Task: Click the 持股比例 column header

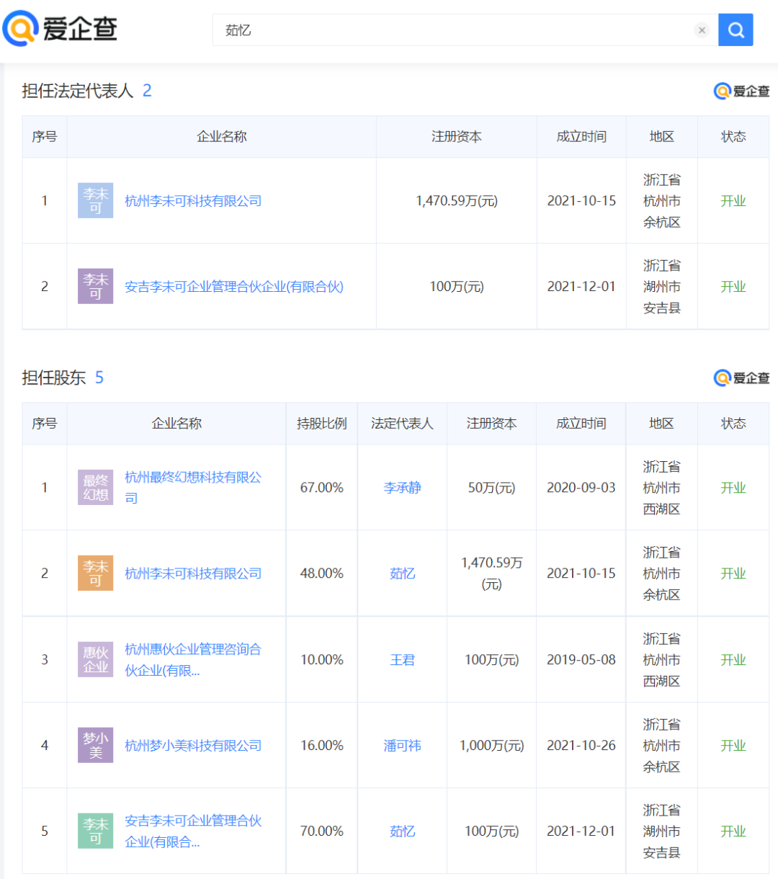Action: 322,424
